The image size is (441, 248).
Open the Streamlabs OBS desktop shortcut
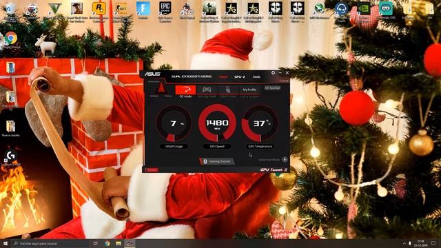click(386, 11)
